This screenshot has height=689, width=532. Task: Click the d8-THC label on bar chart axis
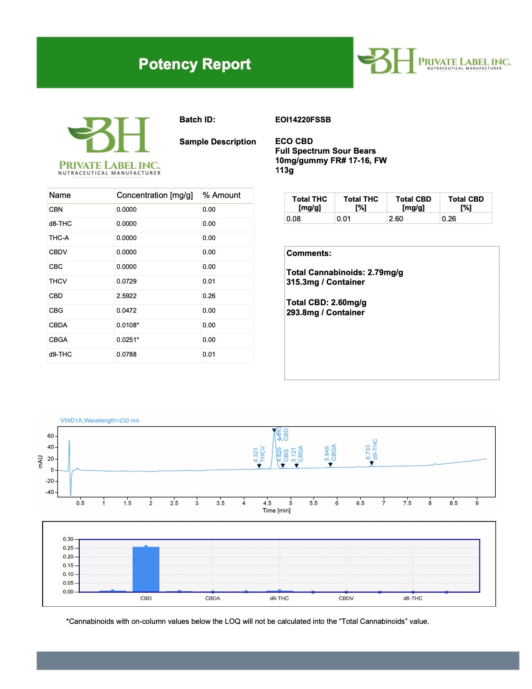(413, 598)
